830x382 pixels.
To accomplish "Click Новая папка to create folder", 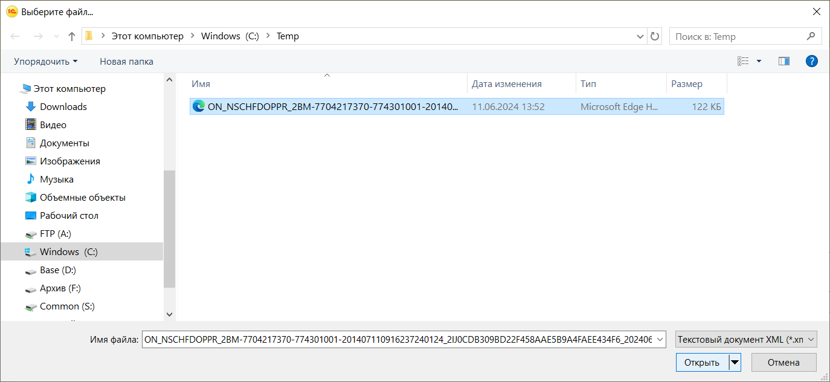I will tap(126, 62).
